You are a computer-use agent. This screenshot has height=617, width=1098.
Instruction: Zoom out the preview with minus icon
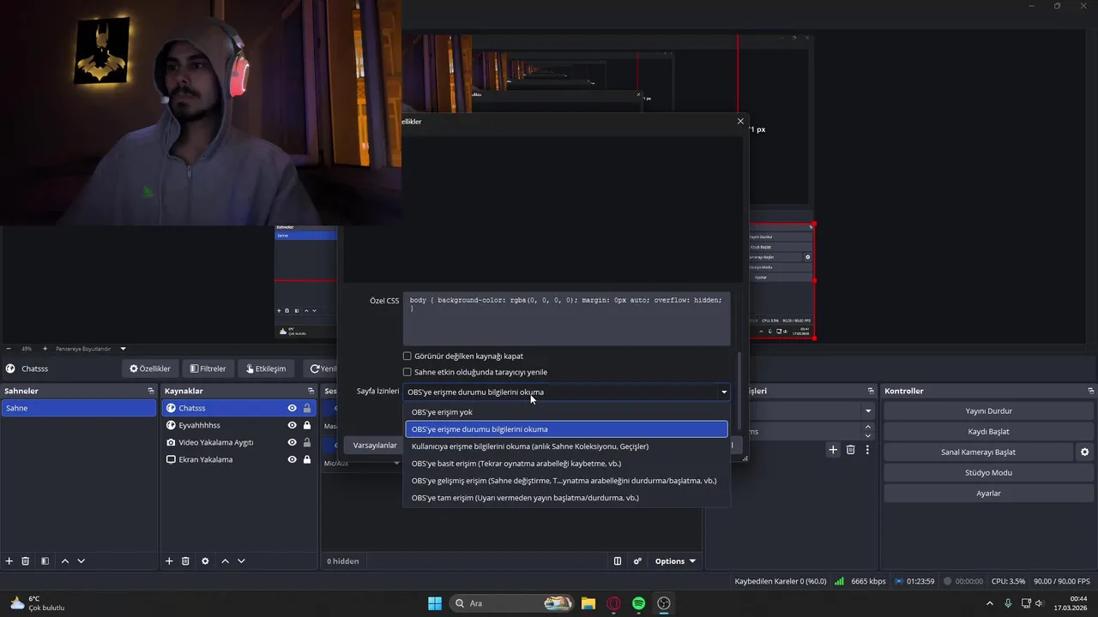coord(9,349)
